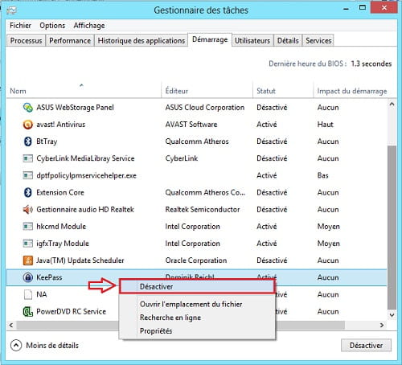
Task: Click vertical scrollbar down arrow
Action: click(392, 315)
